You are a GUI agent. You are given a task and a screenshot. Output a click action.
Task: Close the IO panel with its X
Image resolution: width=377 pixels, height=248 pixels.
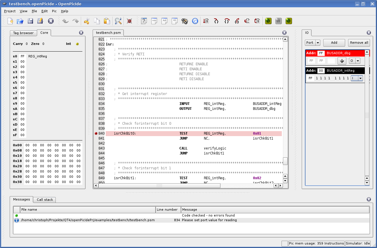click(369, 33)
